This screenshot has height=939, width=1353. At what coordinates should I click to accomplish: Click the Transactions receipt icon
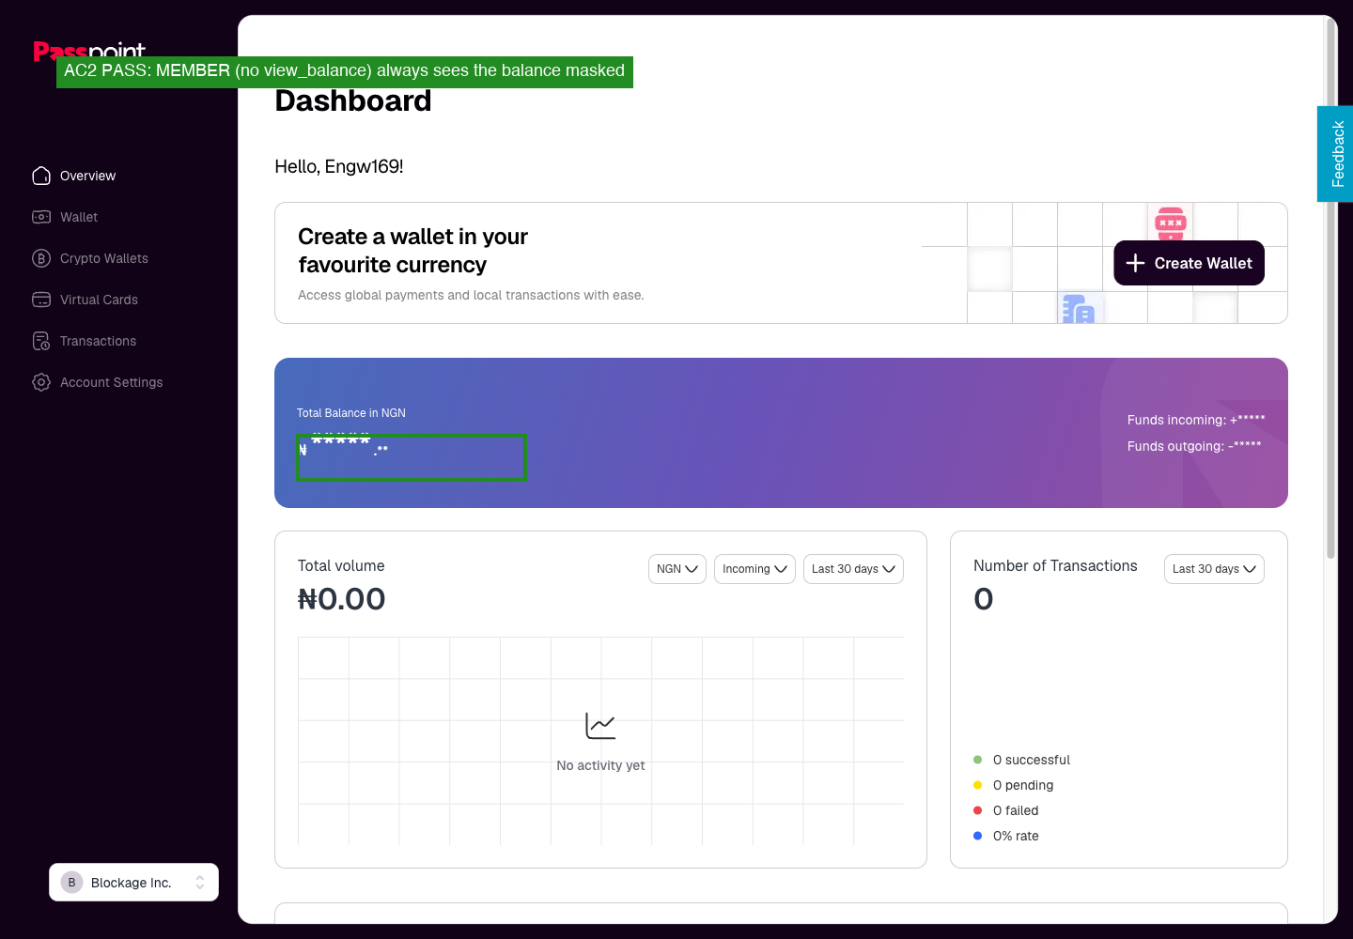(41, 341)
